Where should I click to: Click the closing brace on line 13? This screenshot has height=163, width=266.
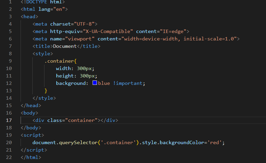pos(46,91)
